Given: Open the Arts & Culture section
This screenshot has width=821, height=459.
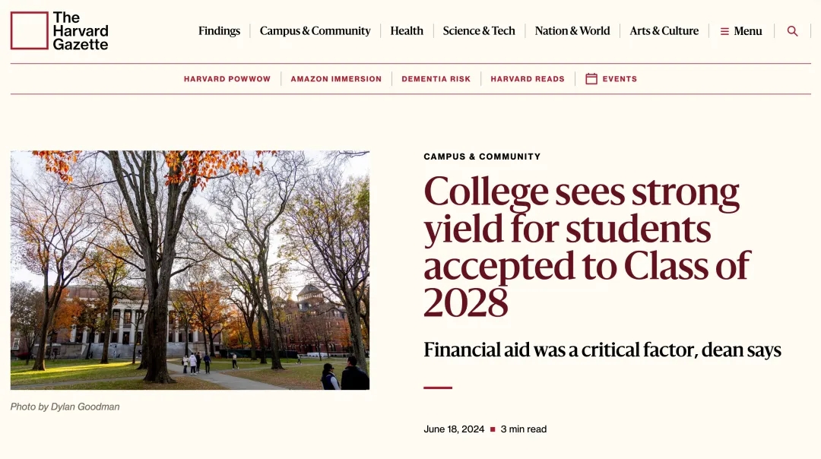Looking at the screenshot, I should [x=664, y=31].
